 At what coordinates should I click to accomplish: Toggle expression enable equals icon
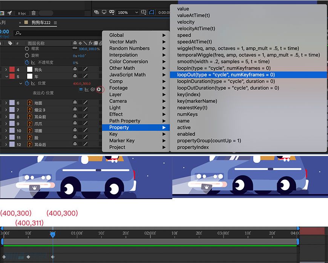(81, 89)
